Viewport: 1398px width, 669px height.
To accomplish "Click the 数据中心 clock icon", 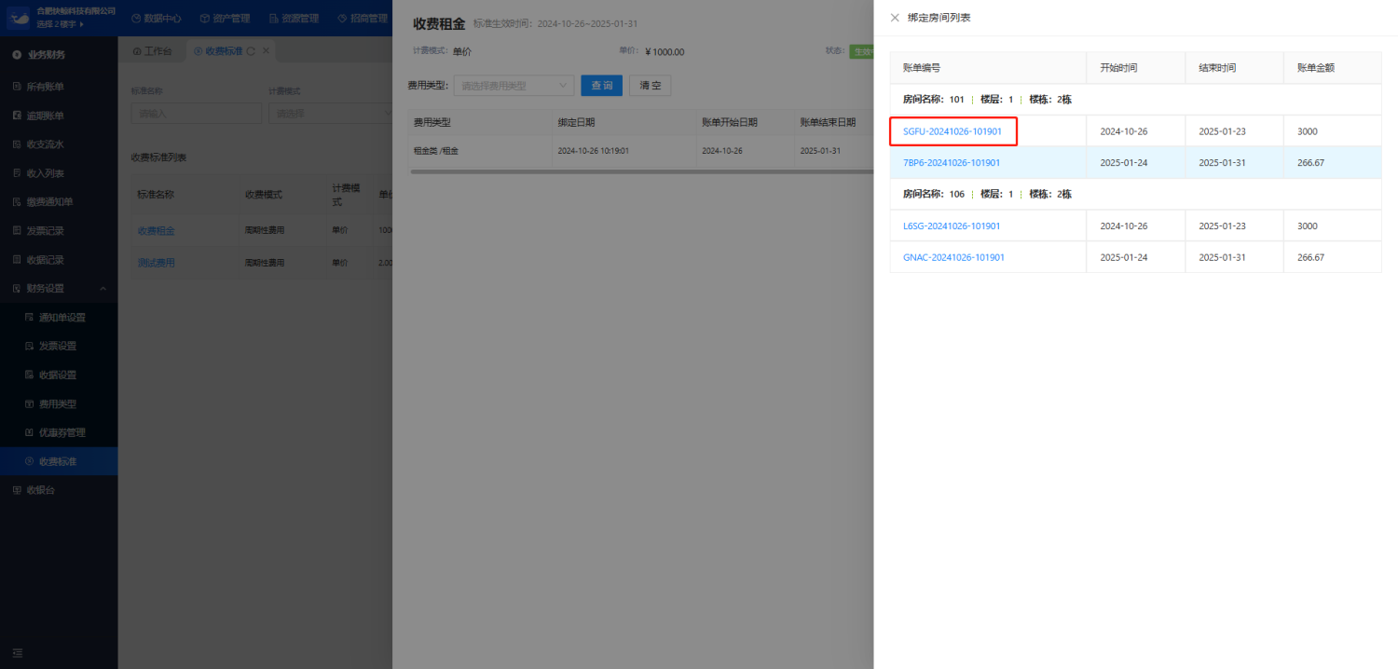I will pyautogui.click(x=136, y=19).
